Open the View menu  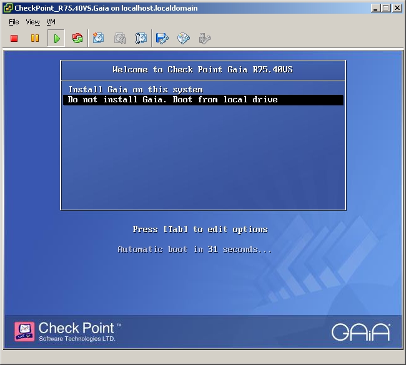[x=33, y=22]
